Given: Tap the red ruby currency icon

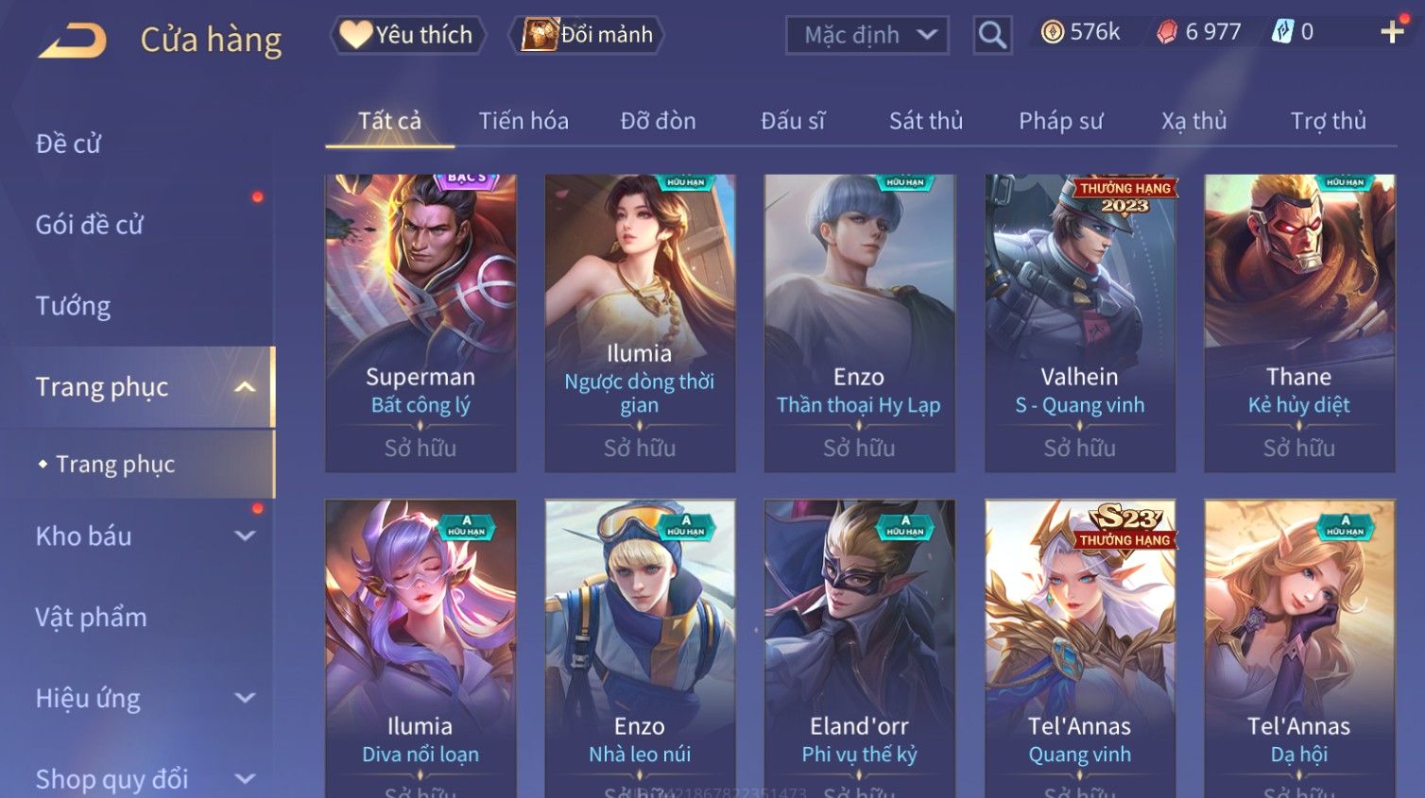Looking at the screenshot, I should click(1167, 33).
